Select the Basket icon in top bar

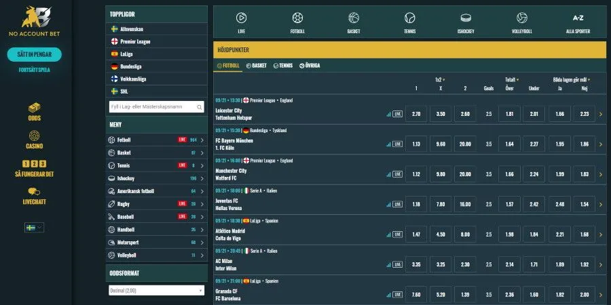click(x=354, y=18)
